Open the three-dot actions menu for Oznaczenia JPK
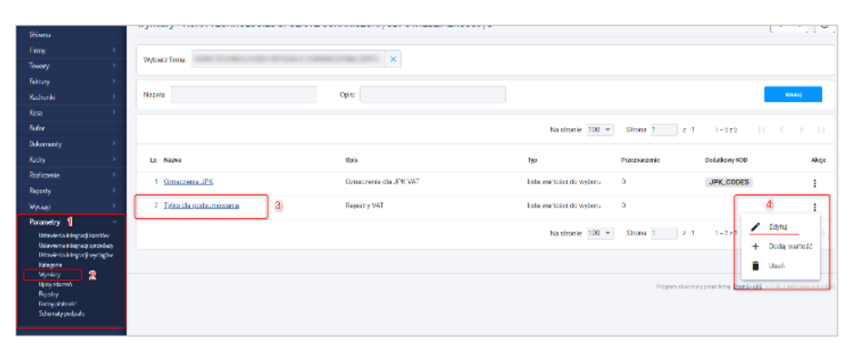Image resolution: width=852 pixels, height=343 pixels. pos(814,184)
